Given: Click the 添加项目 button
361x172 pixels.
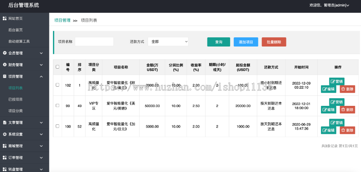Looking at the screenshot, I should click(246, 42).
